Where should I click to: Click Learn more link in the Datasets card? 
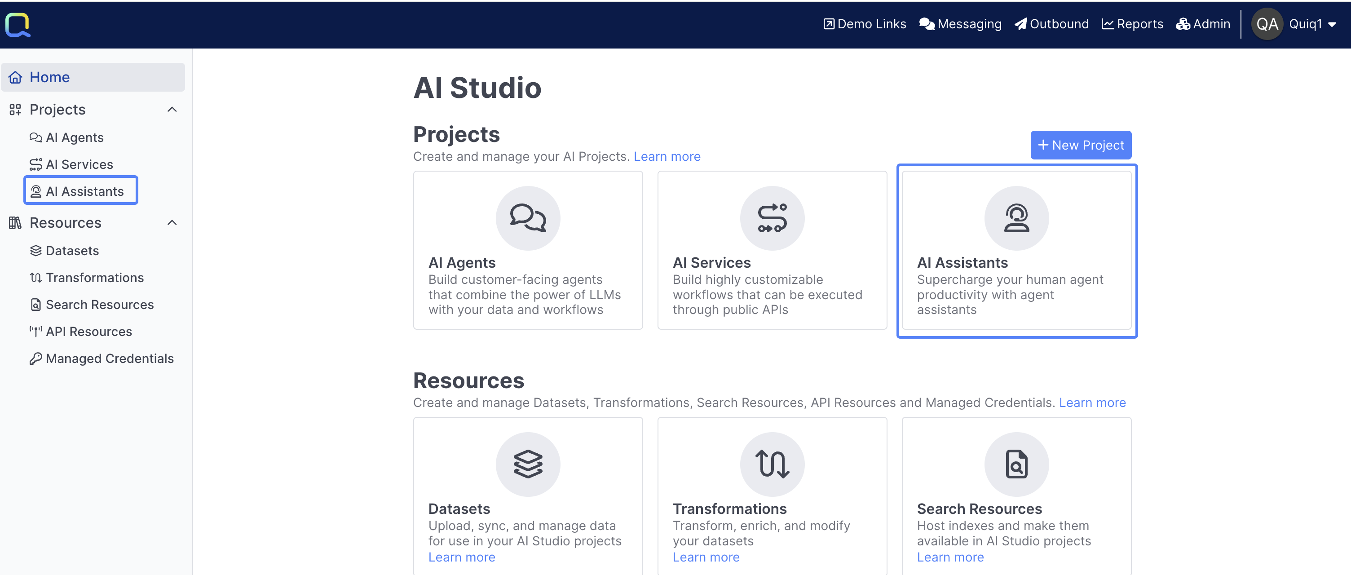pyautogui.click(x=462, y=557)
